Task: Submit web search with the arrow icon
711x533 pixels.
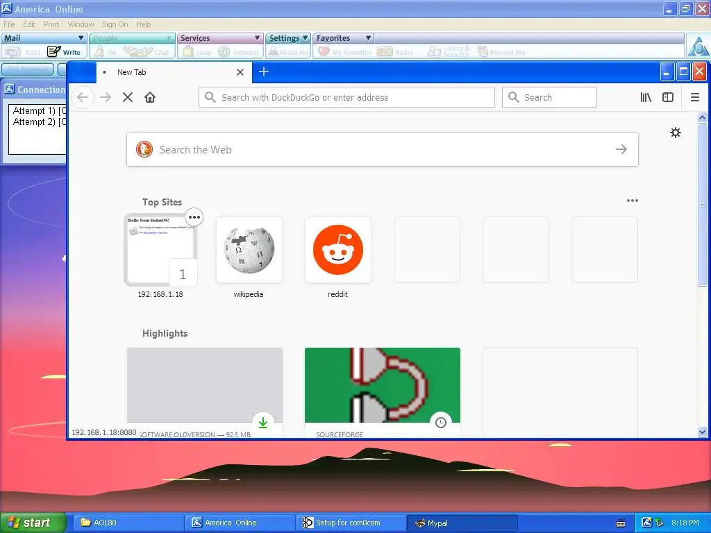Action: point(621,149)
